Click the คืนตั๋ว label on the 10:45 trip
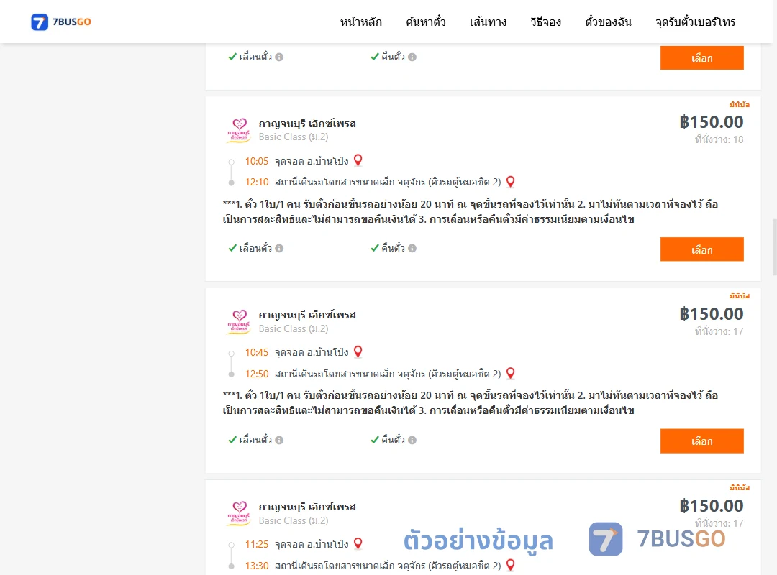Screen dimensions: 777x575 click(x=393, y=439)
